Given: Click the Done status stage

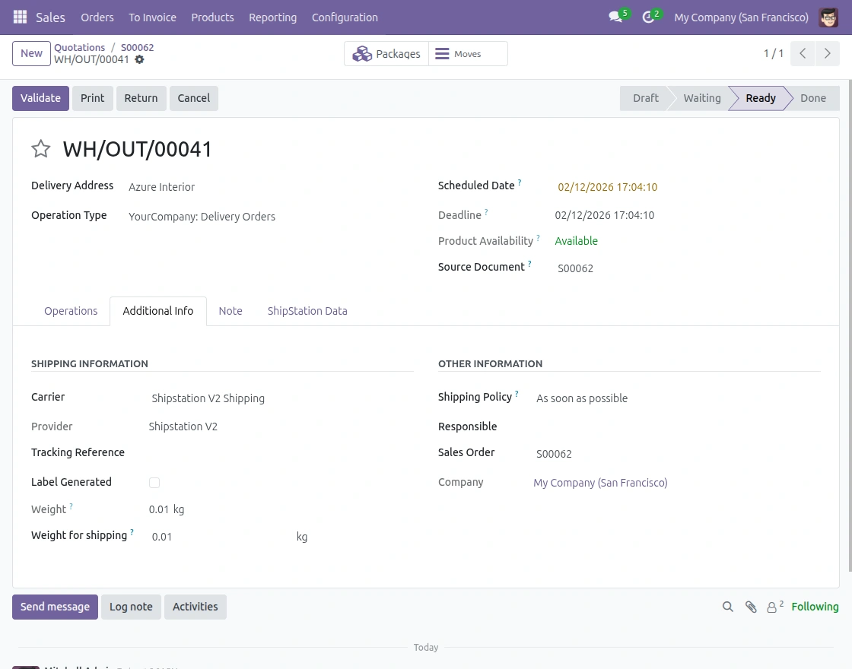Looking at the screenshot, I should click(813, 98).
